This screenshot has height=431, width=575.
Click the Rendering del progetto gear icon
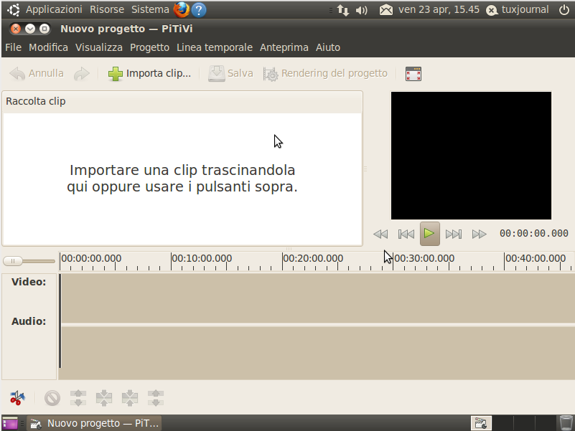271,74
